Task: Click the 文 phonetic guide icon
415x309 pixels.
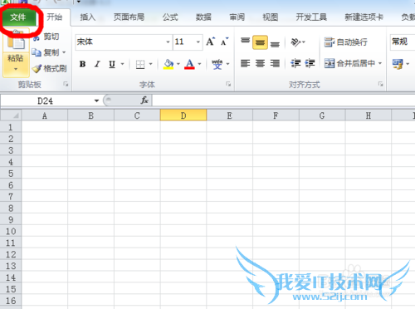Action: [x=217, y=64]
